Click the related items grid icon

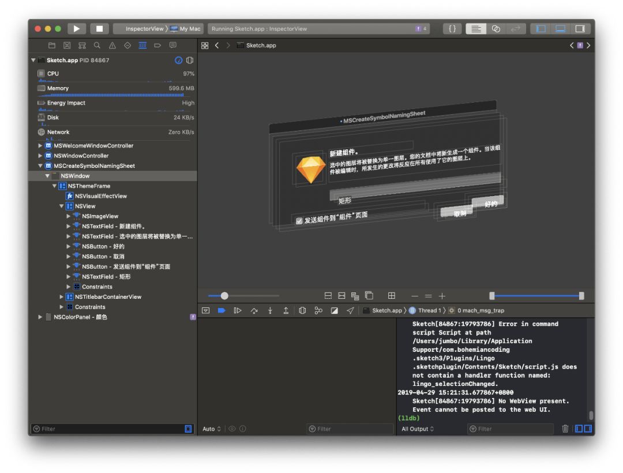205,45
